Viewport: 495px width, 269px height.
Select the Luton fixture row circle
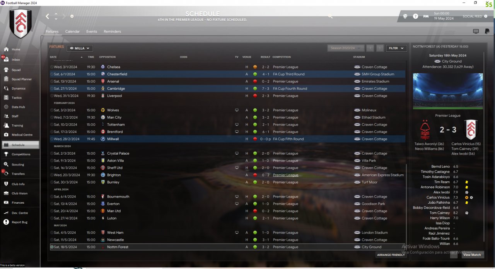52,218
